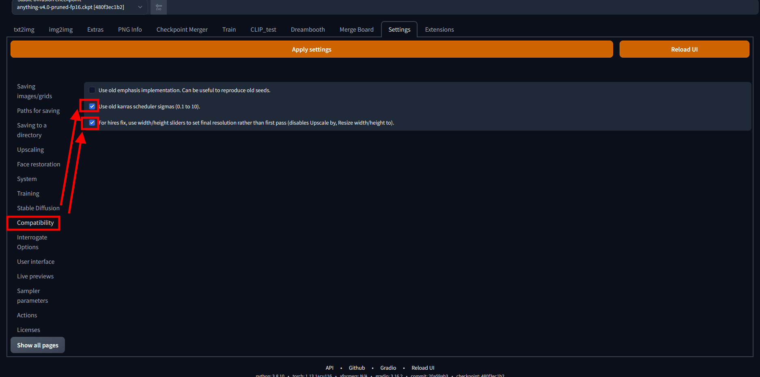Open the Extensions tab
The width and height of the screenshot is (760, 377).
(439, 30)
